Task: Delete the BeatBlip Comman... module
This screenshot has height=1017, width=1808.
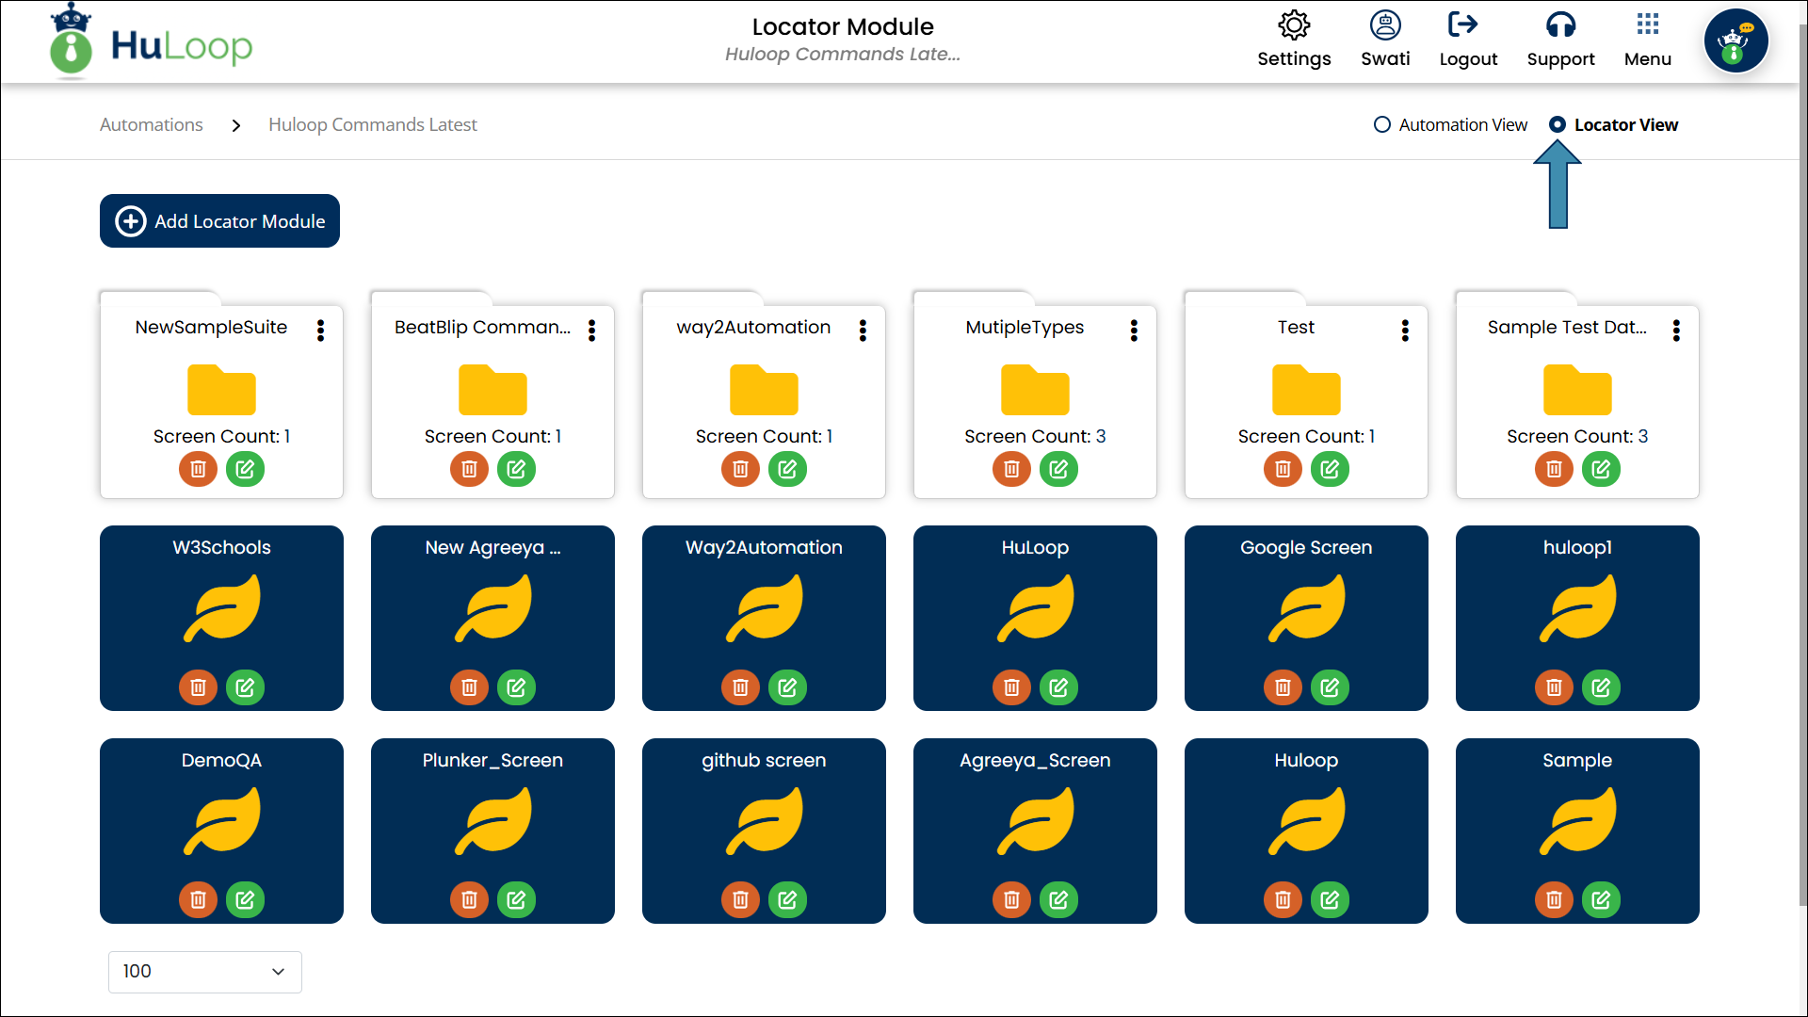Action: coord(469,469)
